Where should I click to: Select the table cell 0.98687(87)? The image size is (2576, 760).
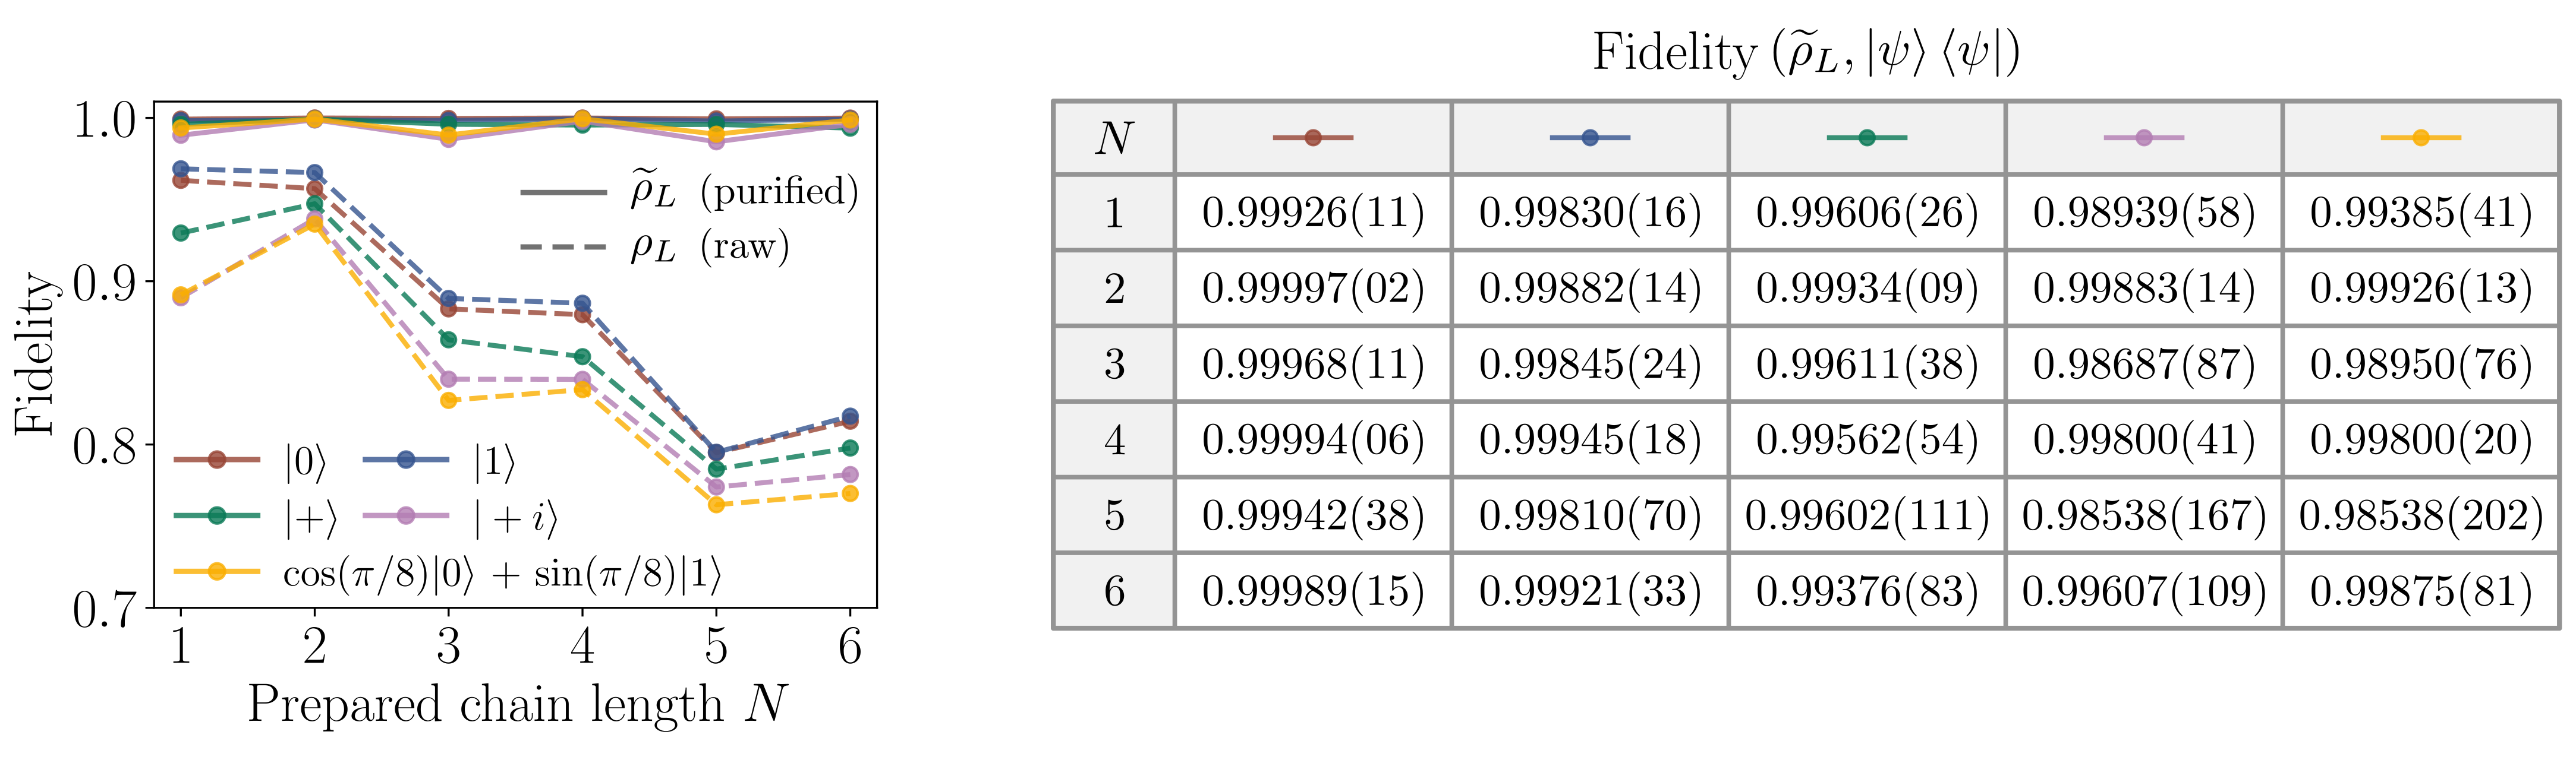tap(2144, 365)
